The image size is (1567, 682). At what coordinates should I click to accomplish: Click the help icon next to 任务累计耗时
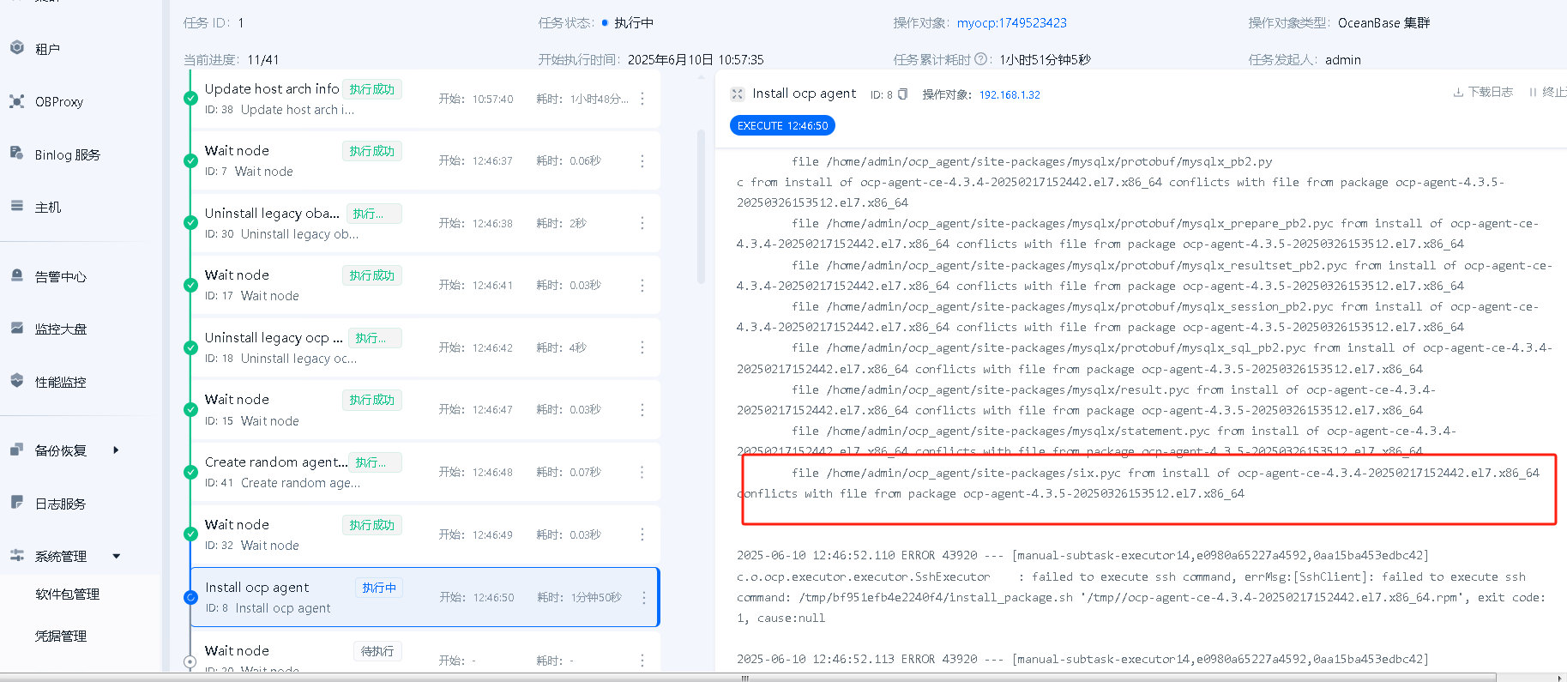[x=981, y=59]
